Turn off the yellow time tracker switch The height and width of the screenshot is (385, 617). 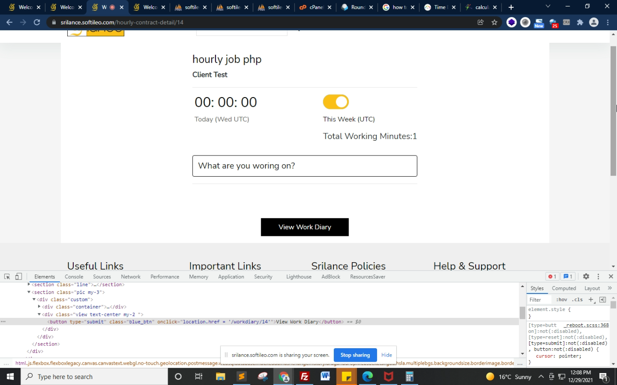[x=336, y=102]
